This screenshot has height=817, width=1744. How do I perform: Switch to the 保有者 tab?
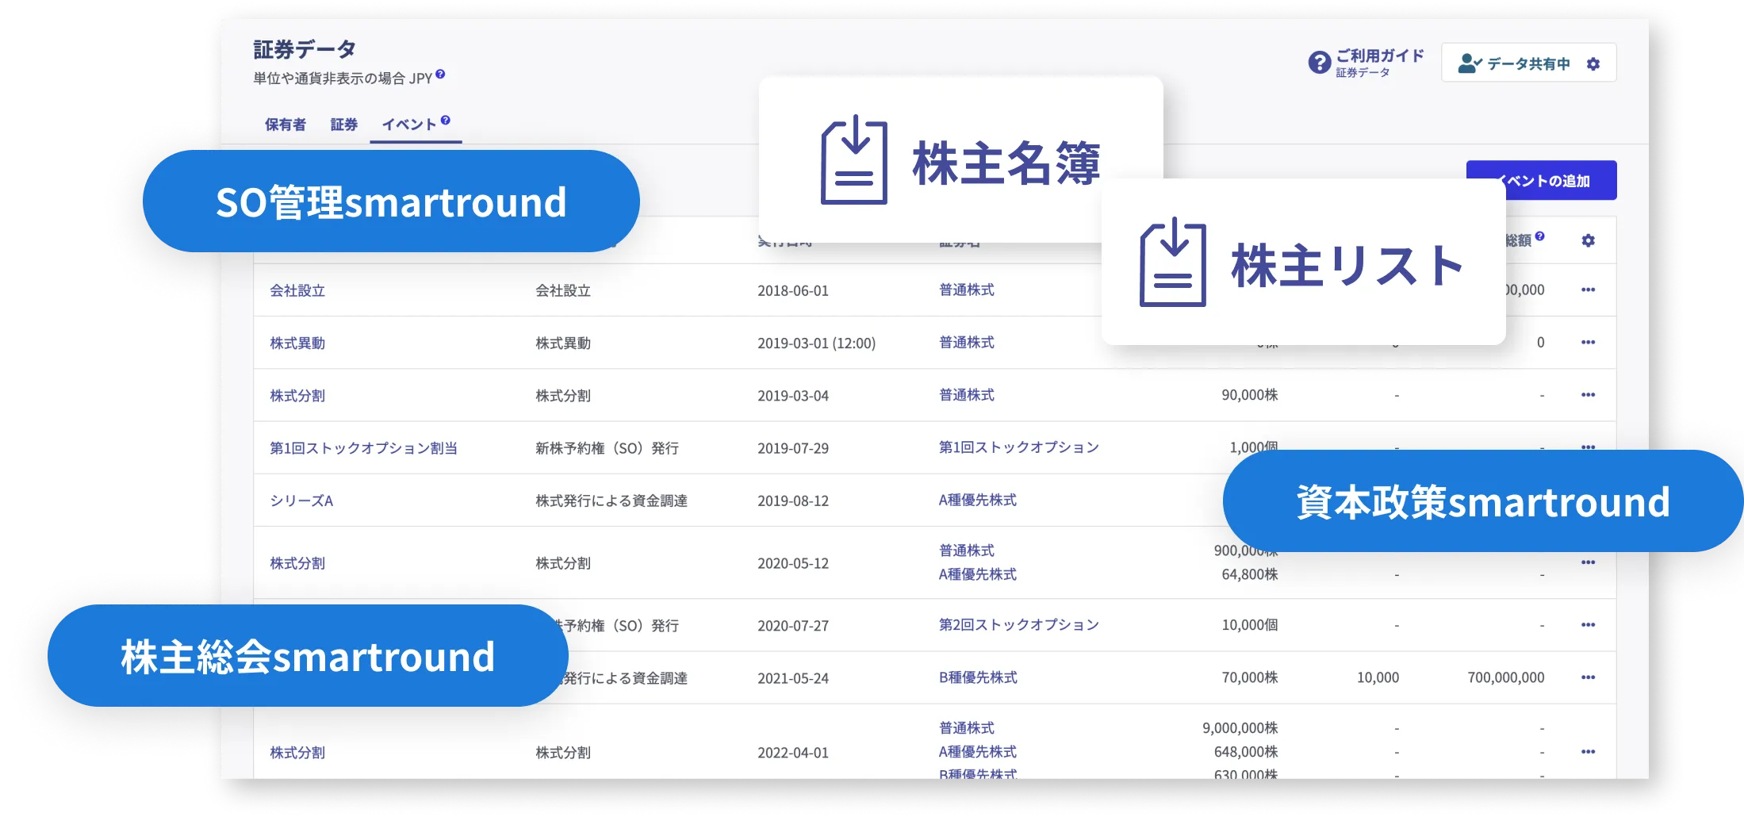pyautogui.click(x=286, y=125)
